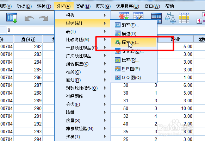Open the 实用程序(U) menu
Screen dimensions: 205x141
(x=128, y=6)
